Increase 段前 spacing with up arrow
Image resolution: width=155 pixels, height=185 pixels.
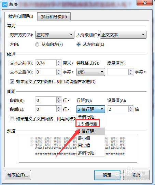tap(59, 99)
